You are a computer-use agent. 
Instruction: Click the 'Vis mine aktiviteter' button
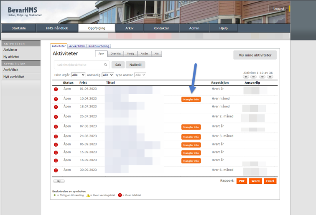[x=255, y=55]
